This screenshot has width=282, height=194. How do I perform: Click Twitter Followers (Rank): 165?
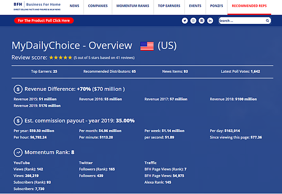pyautogui.click(x=97, y=169)
